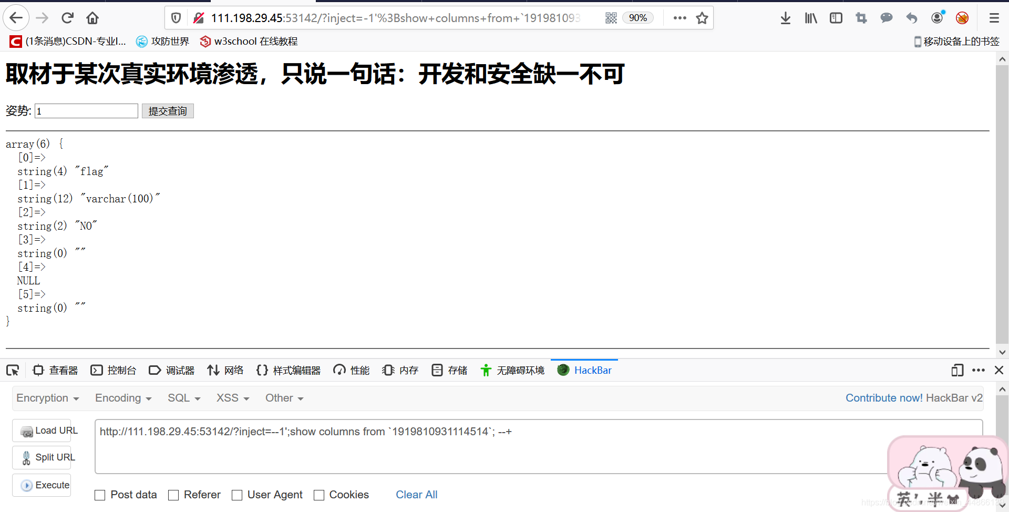This screenshot has width=1009, height=512.
Task: Enable the Post data checkbox in HackBar
Action: pos(100,495)
